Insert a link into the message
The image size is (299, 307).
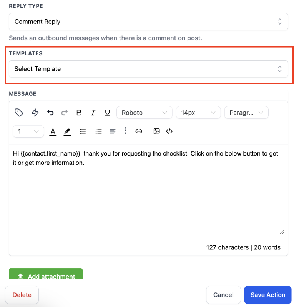pos(139,131)
